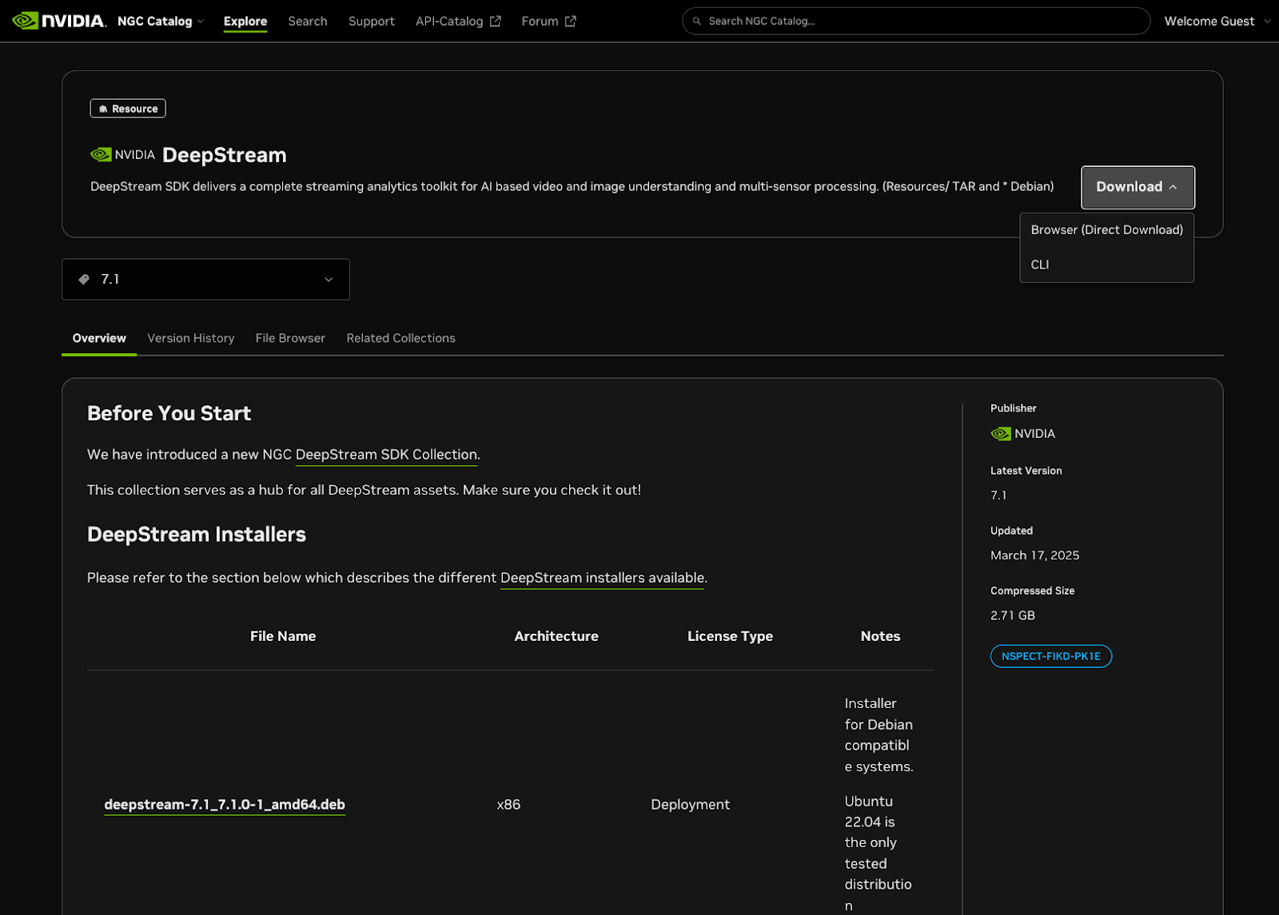
Task: Click the Latest Version 7.1 value
Action: point(998,495)
